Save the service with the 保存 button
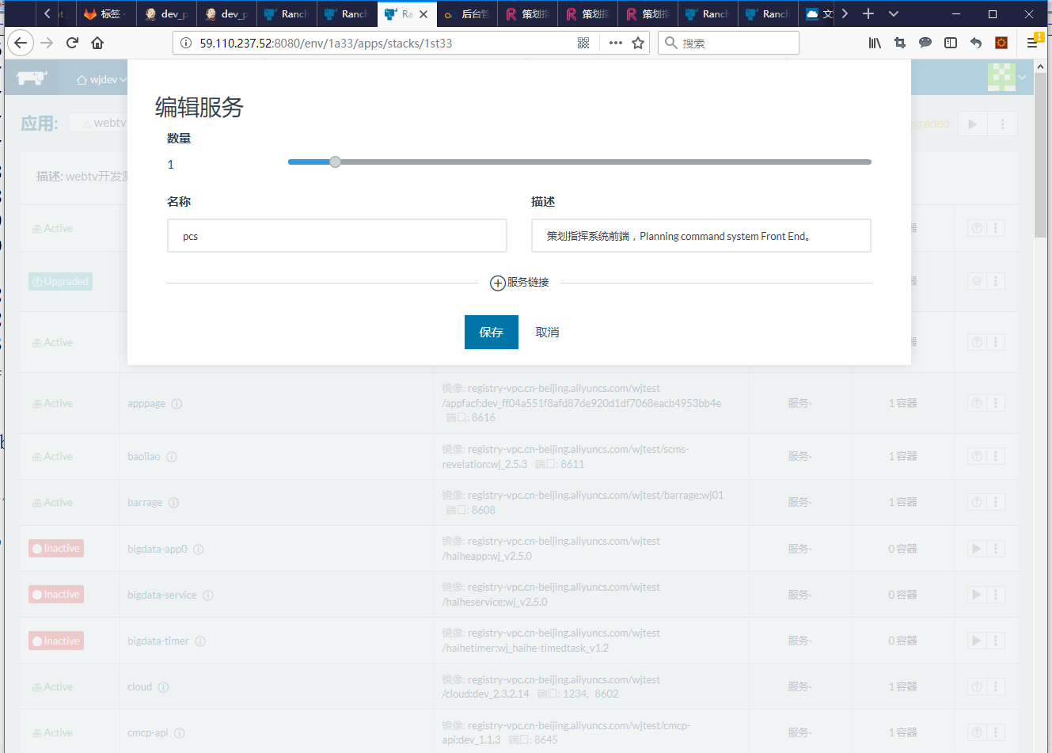1052x753 pixels. point(492,332)
